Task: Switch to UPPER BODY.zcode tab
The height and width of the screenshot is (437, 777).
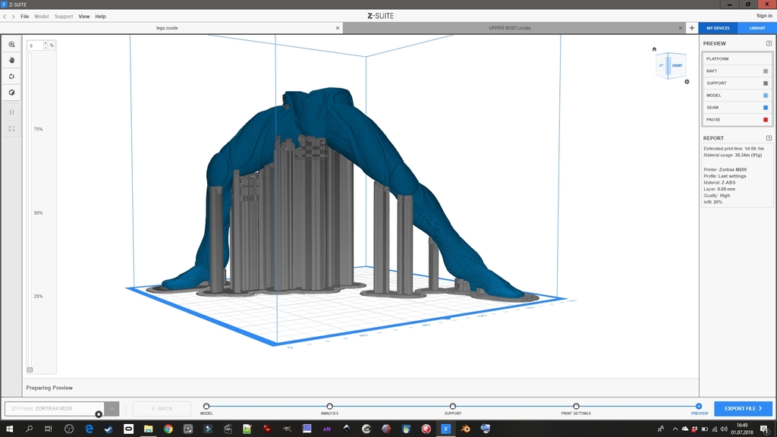Action: 509,28
